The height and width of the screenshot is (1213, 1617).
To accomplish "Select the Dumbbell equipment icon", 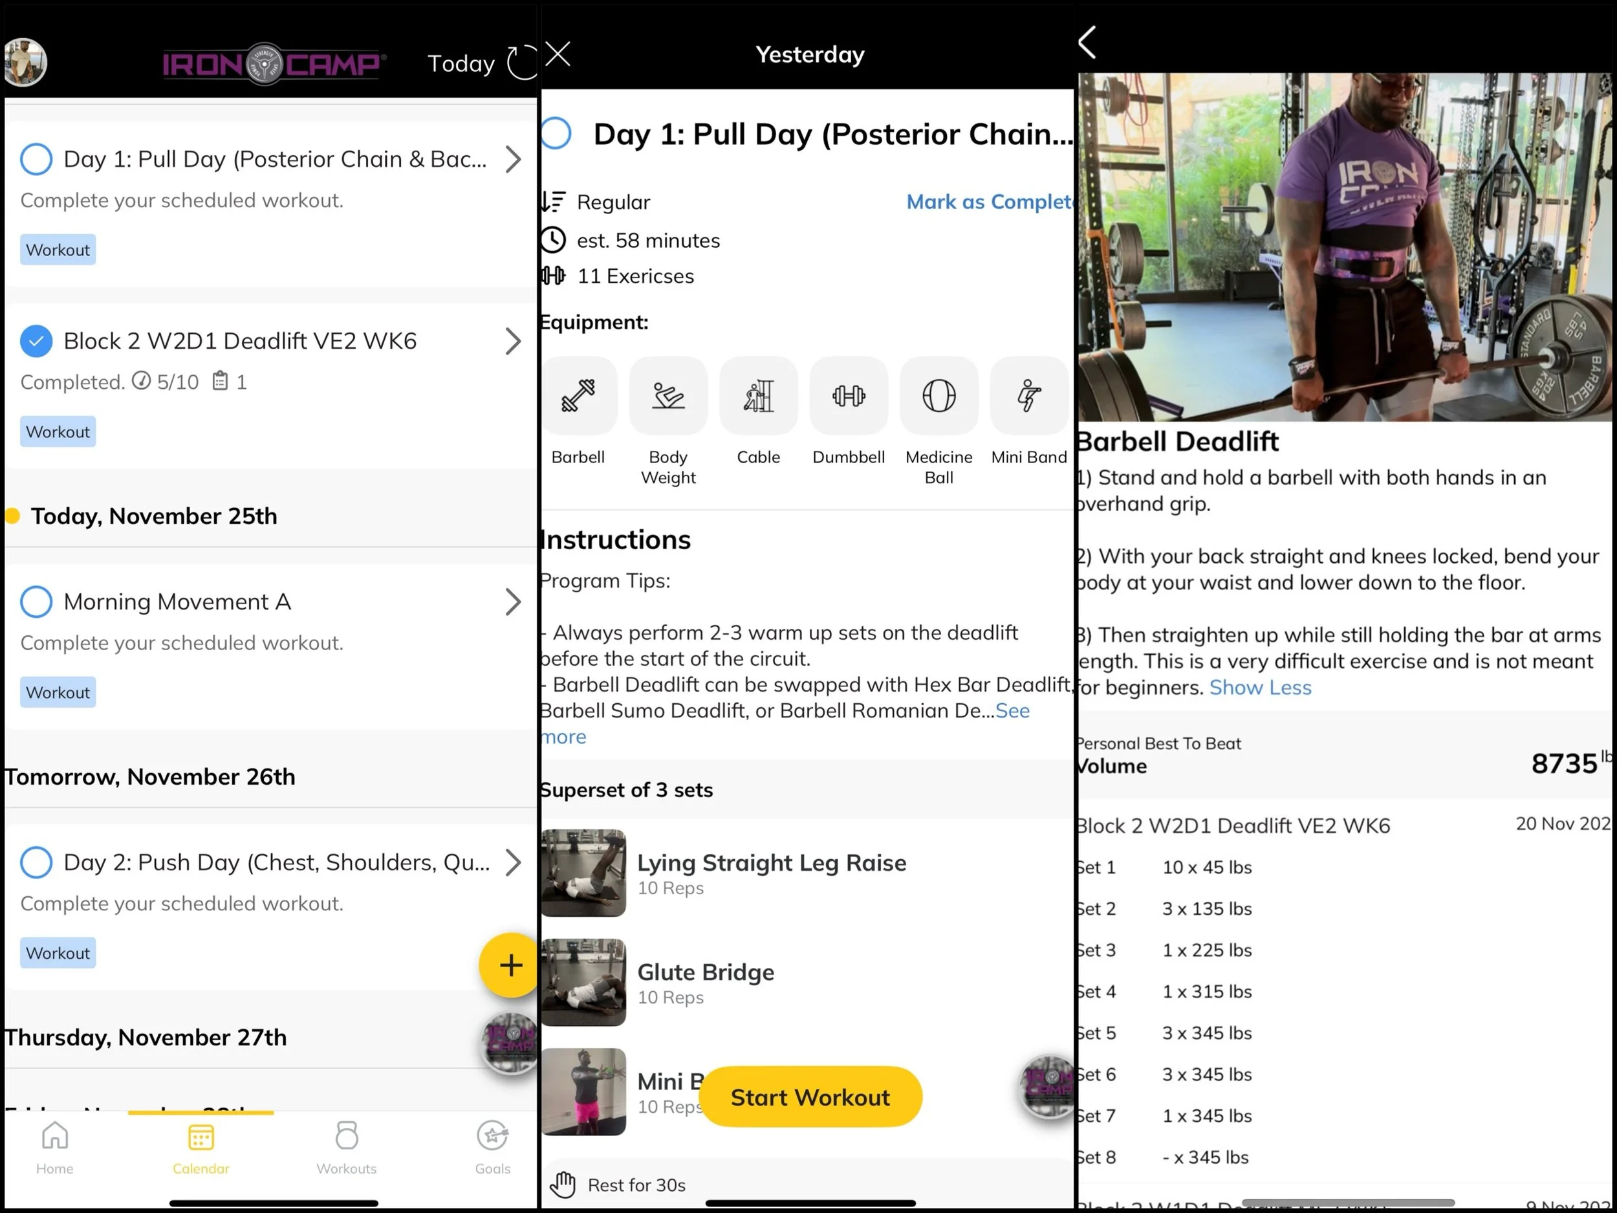I will (x=849, y=395).
